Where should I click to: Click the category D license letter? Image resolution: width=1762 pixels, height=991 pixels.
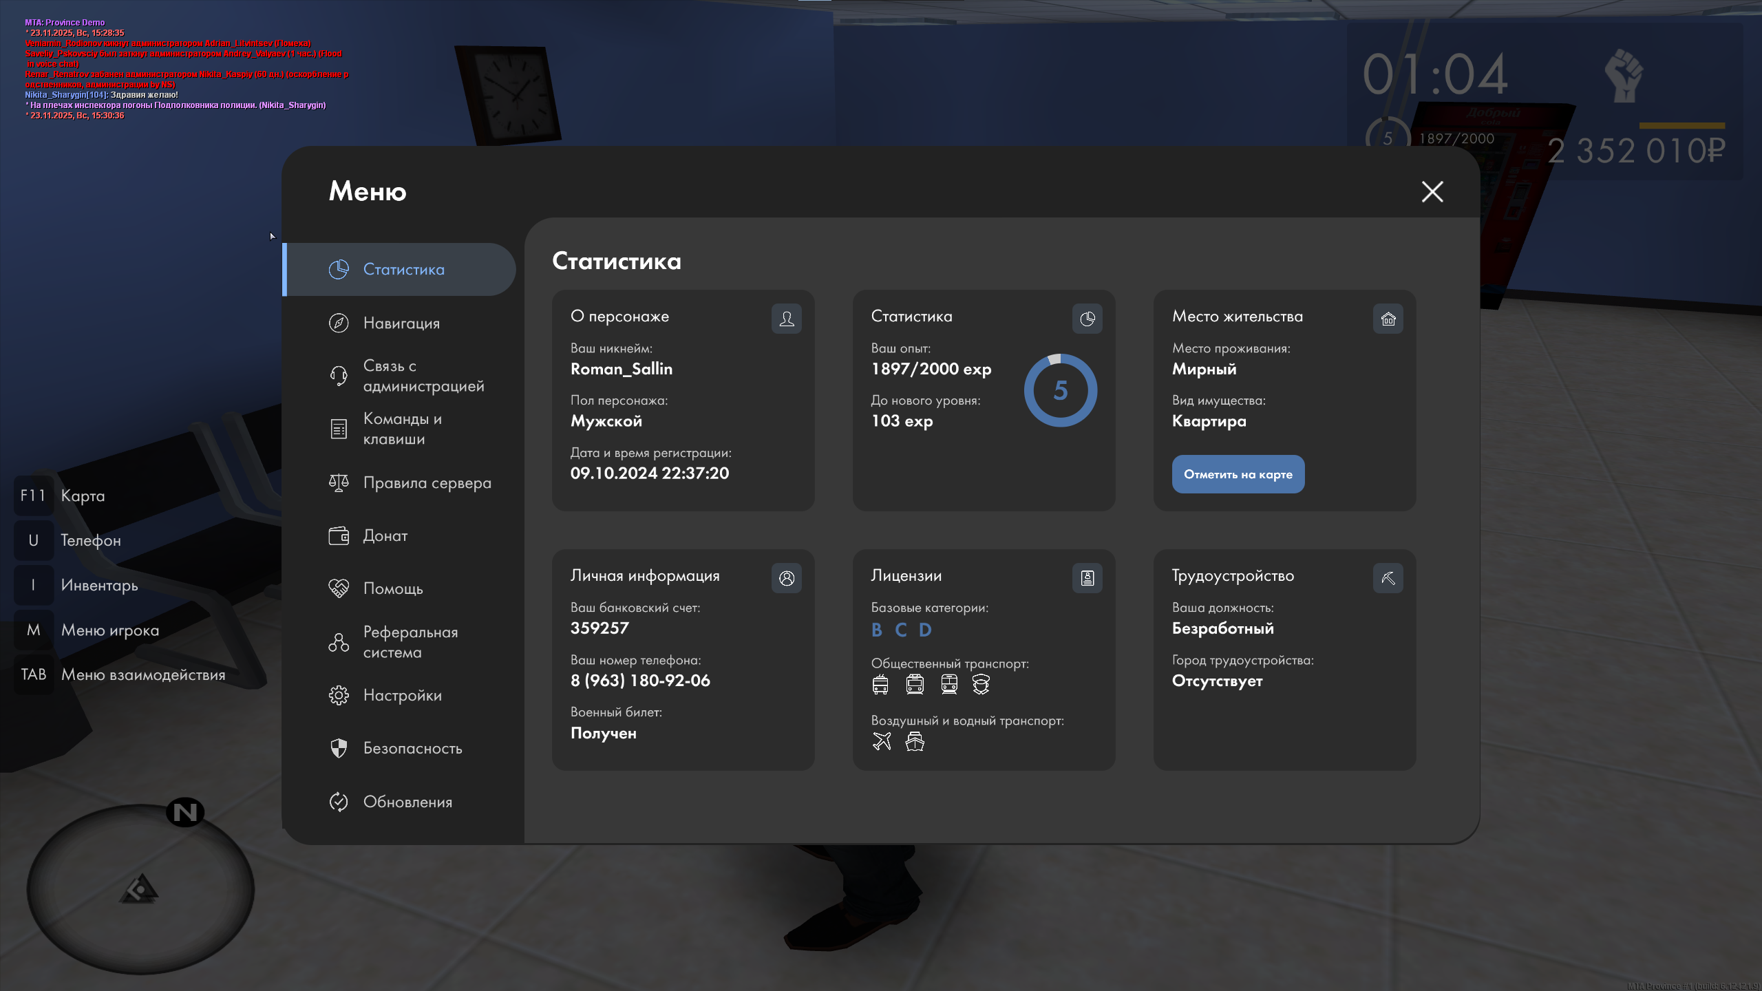click(925, 630)
